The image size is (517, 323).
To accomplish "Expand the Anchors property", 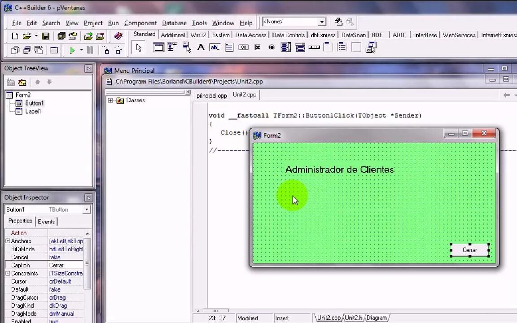I will point(8,241).
